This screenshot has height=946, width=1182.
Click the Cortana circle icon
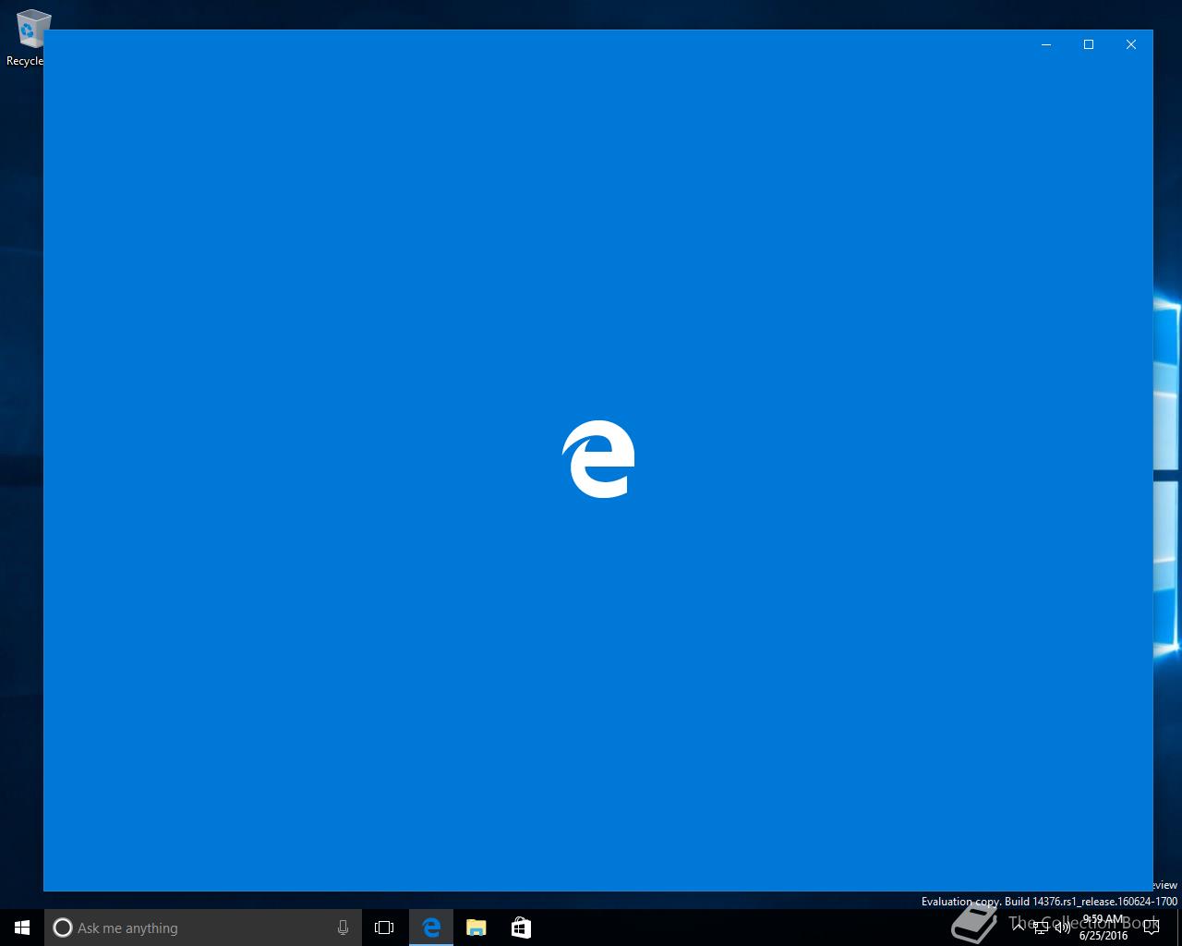click(x=62, y=928)
